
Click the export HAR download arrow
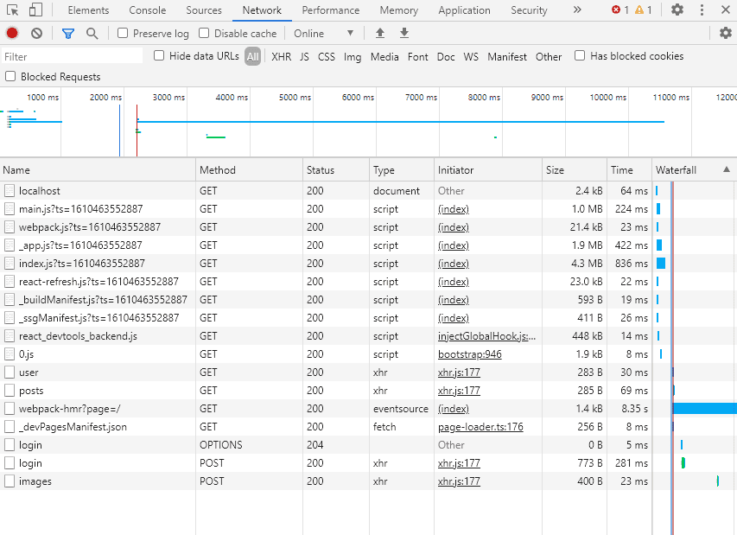click(404, 34)
